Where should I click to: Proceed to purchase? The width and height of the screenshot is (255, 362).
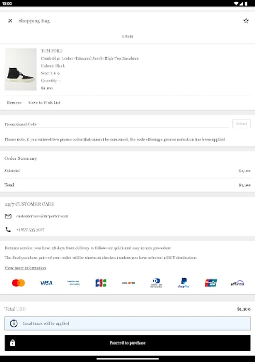click(x=127, y=343)
